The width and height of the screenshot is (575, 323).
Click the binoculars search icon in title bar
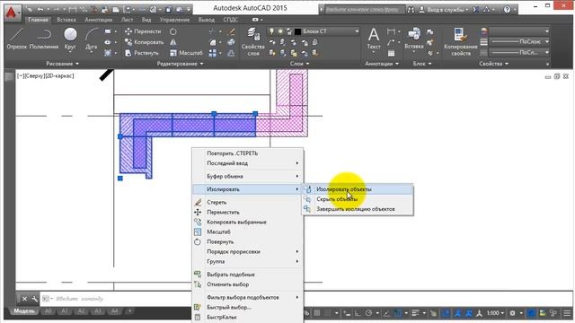pyautogui.click(x=411, y=10)
